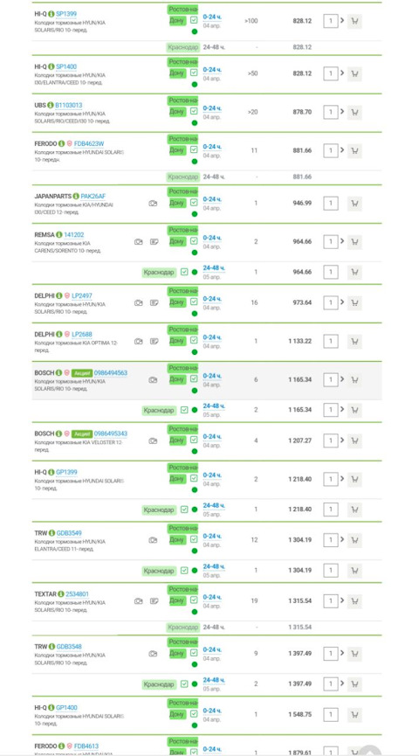This screenshot has width=419, height=756.
Task: Open REMSA 141202 description card icon
Action: [155, 242]
